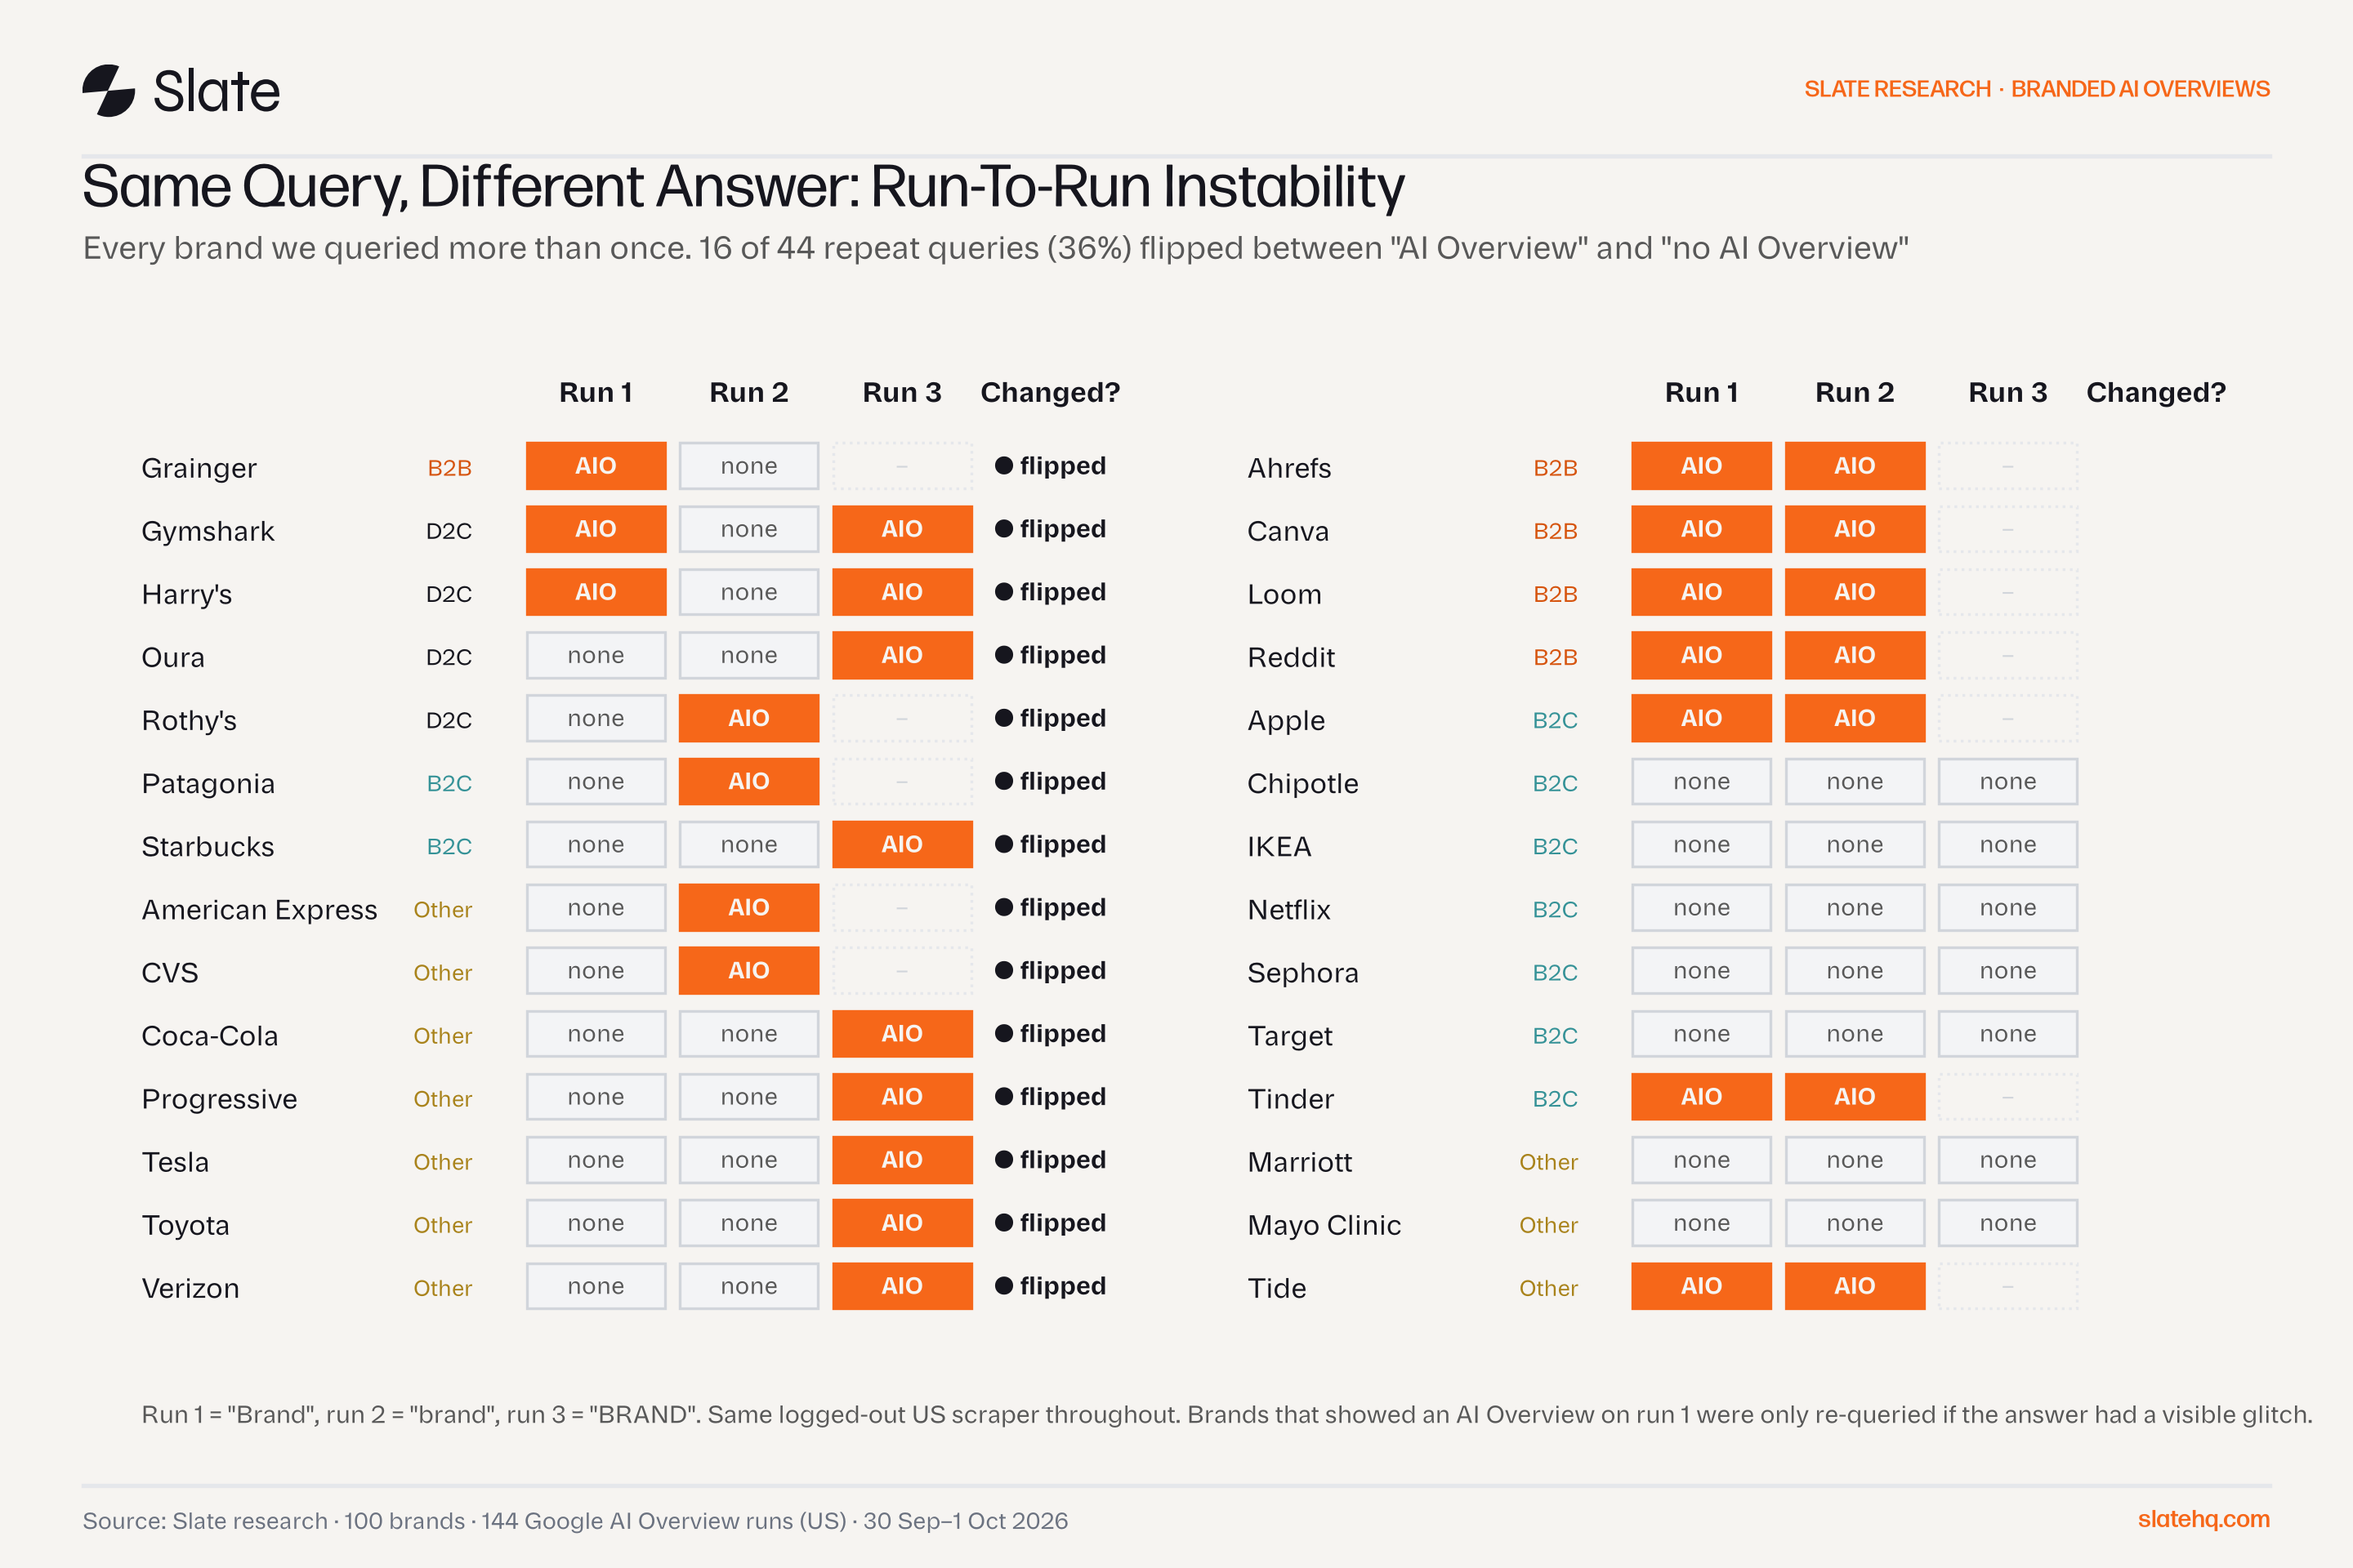Open the slatehq.com link
The image size is (2353, 1568).
click(2203, 1519)
